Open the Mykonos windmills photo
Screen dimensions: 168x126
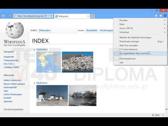click(52, 96)
